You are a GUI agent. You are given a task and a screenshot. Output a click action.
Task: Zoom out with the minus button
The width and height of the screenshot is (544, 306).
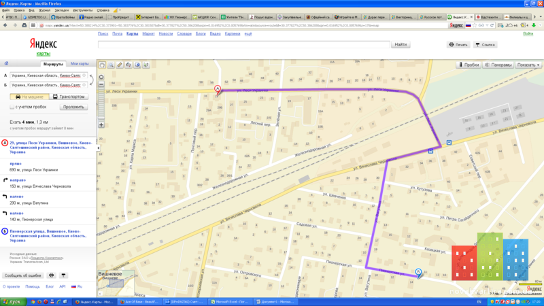101,84
